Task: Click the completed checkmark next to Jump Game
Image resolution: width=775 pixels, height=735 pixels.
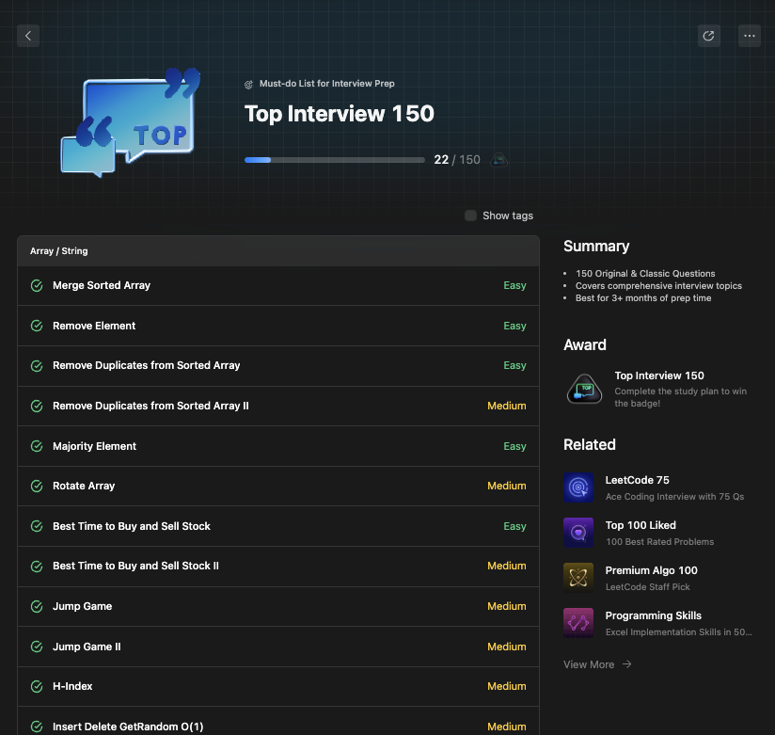Action: [37, 607]
